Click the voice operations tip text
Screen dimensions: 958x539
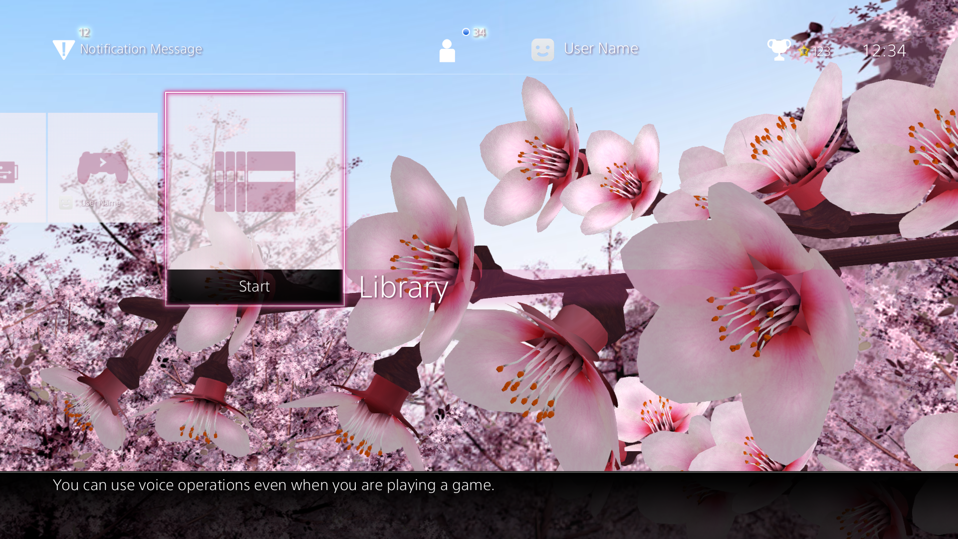273,485
